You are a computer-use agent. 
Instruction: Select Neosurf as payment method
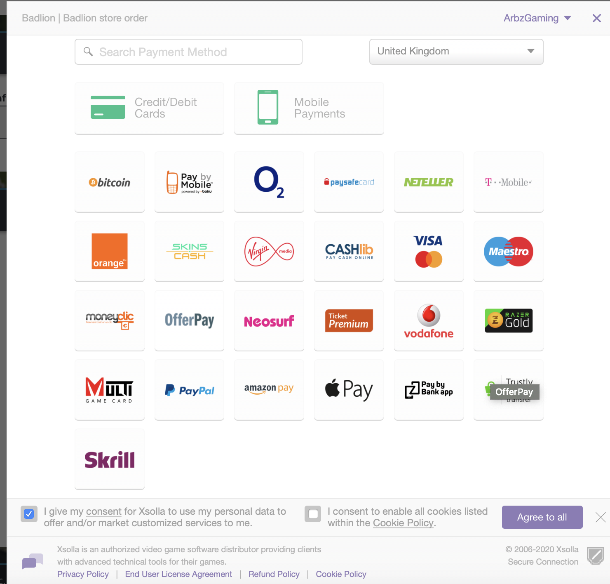[x=269, y=320]
